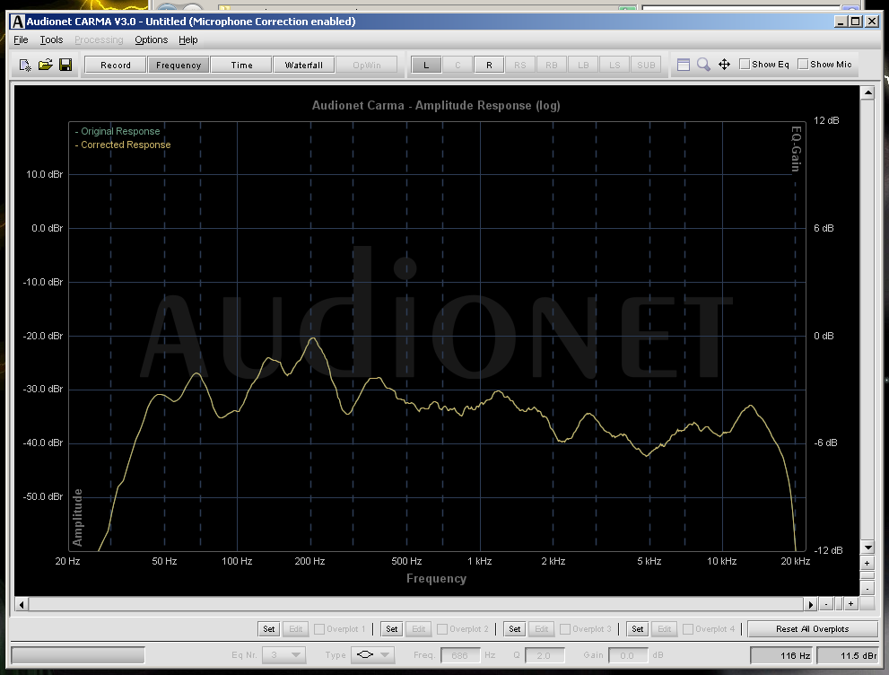Screen dimensions: 889x675
Task: Click the Q value input field
Action: [x=545, y=655]
